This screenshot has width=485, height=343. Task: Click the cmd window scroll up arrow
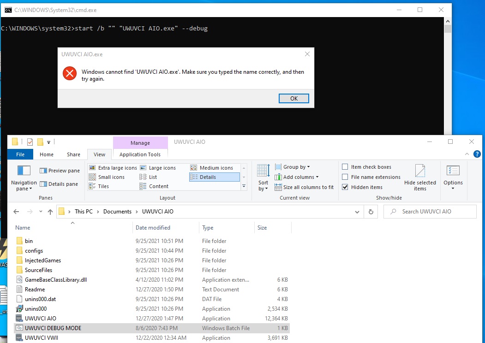448,21
